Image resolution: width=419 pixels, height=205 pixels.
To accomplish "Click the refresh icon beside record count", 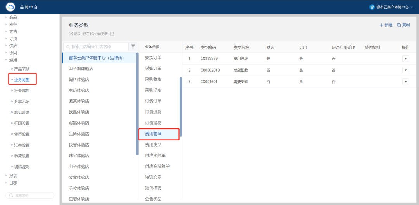I will pos(112,34).
